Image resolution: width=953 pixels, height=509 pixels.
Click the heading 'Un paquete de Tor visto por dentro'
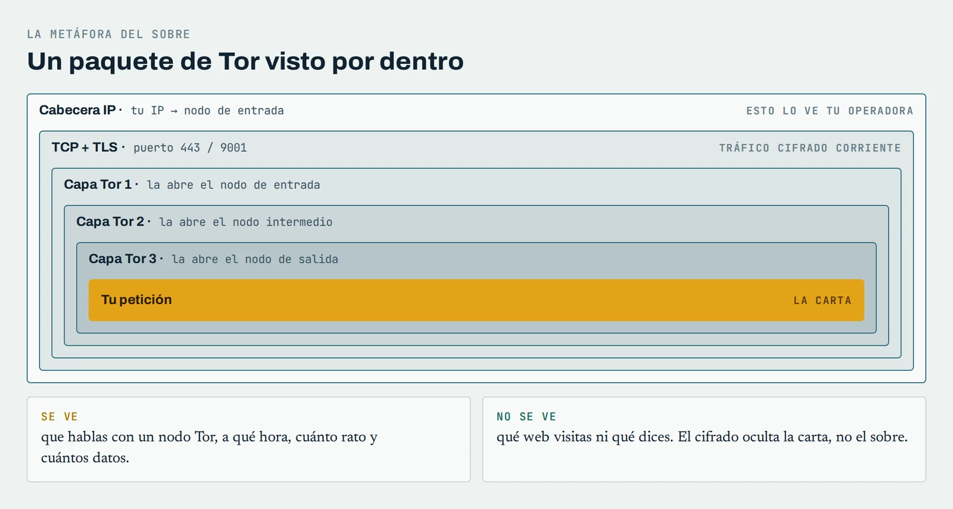(245, 61)
